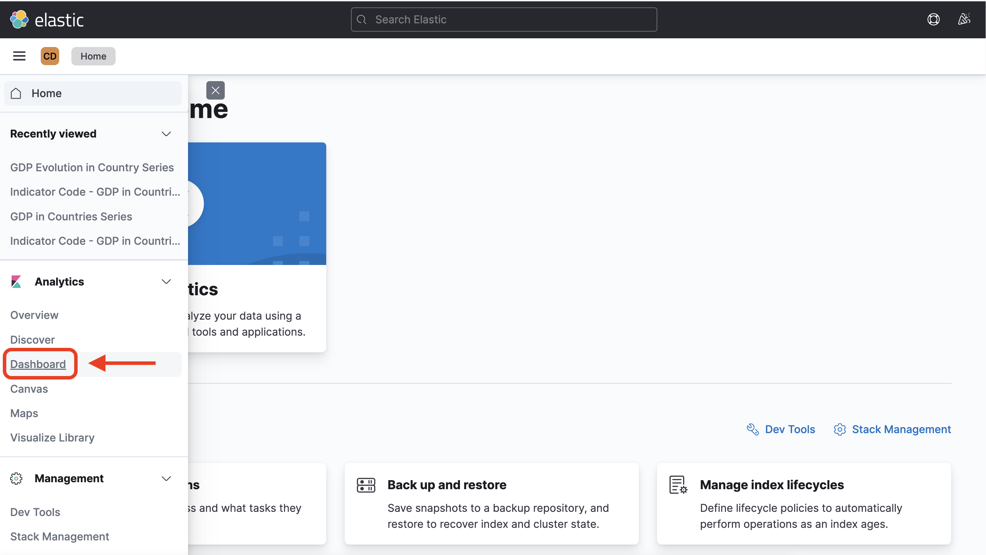Open Stack Management in the sidebar

tap(60, 537)
